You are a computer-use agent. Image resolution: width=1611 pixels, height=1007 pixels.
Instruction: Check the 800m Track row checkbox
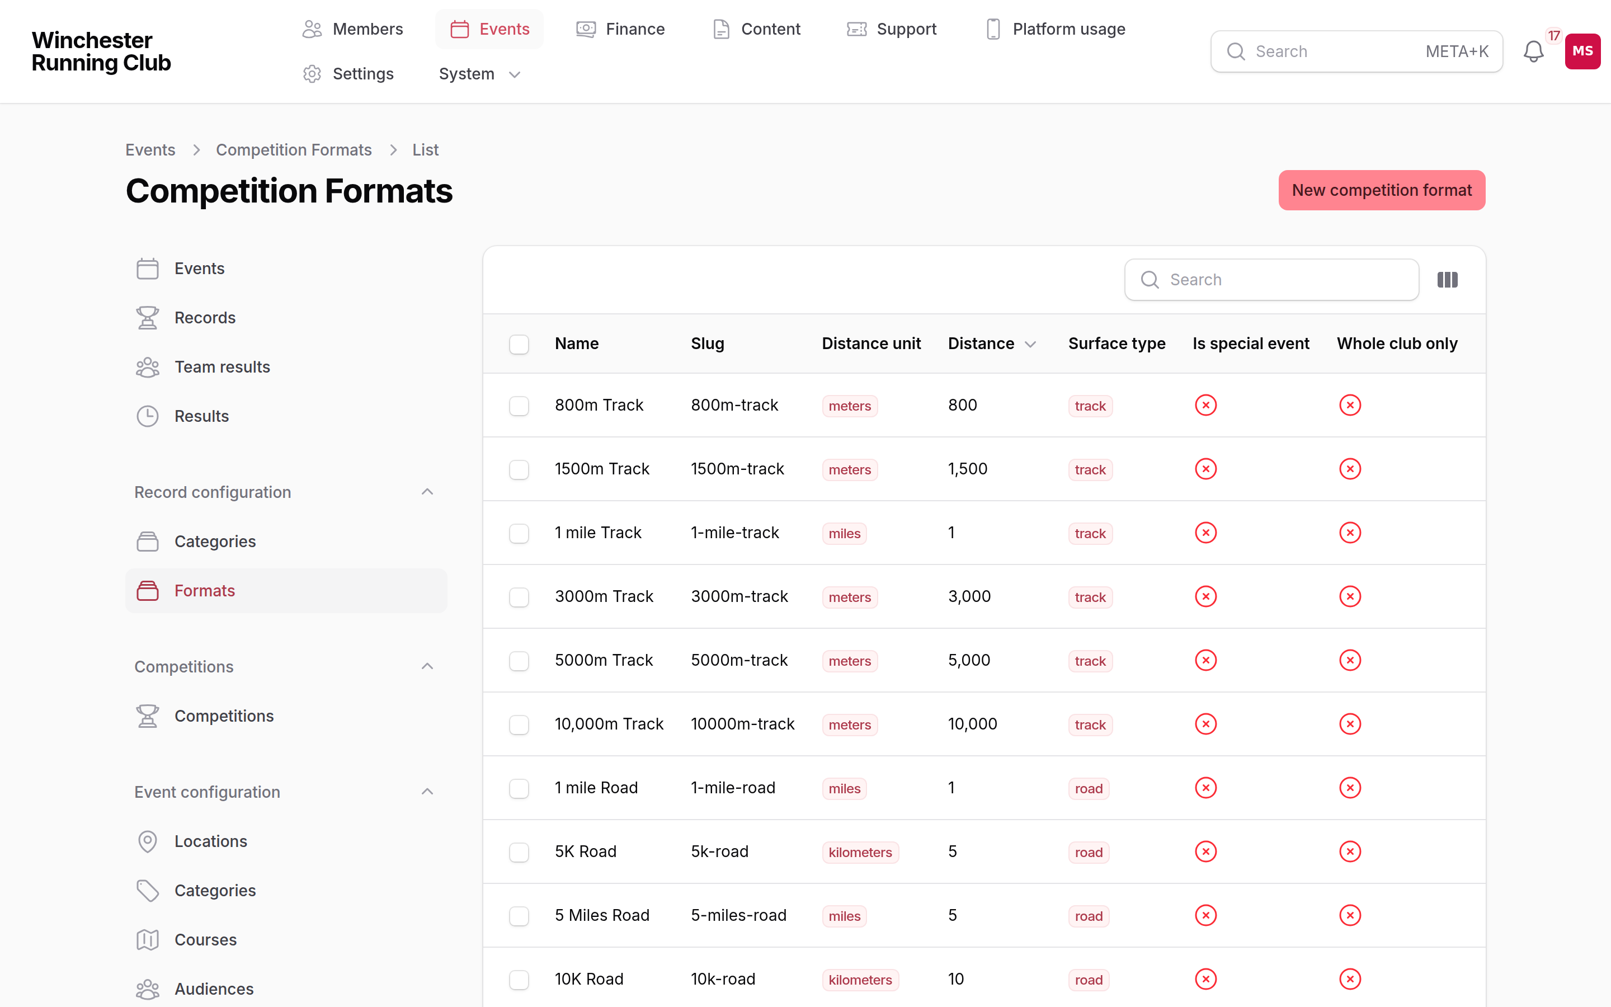519,406
